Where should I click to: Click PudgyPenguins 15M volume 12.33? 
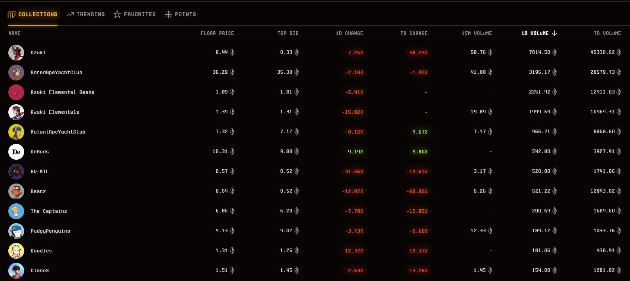pyautogui.click(x=478, y=231)
